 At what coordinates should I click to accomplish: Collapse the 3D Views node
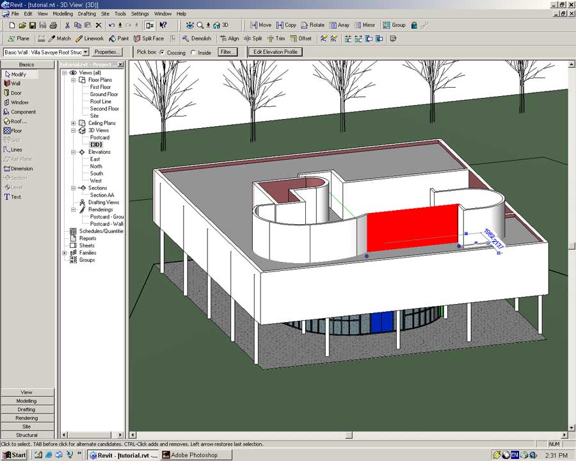click(73, 130)
